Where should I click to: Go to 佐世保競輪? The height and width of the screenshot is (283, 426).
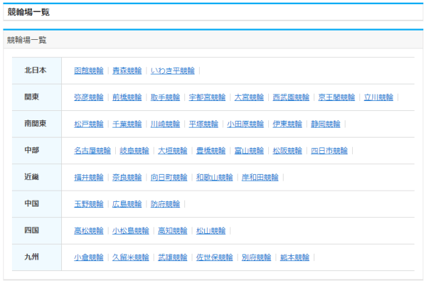click(214, 257)
